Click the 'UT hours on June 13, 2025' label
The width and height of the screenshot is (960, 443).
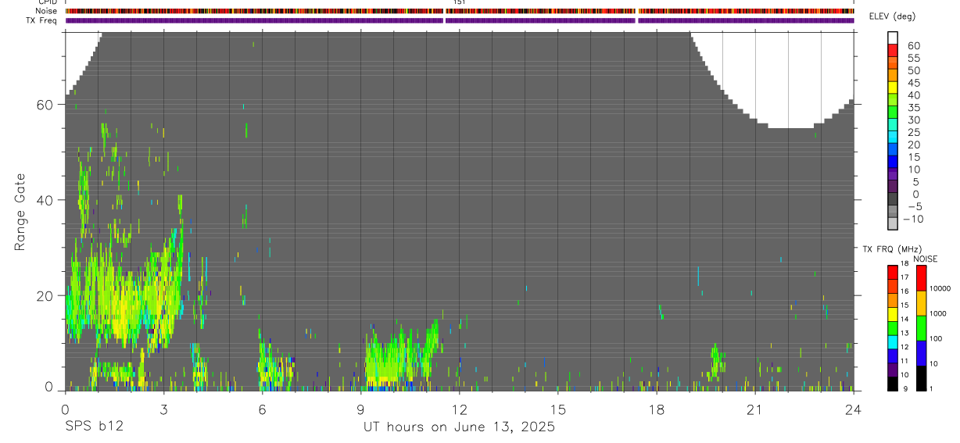[459, 427]
